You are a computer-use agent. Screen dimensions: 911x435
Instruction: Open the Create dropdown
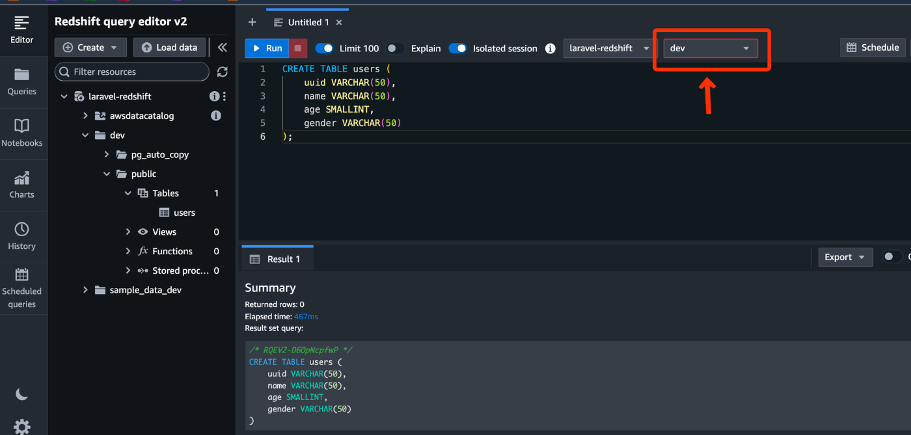[x=90, y=47]
